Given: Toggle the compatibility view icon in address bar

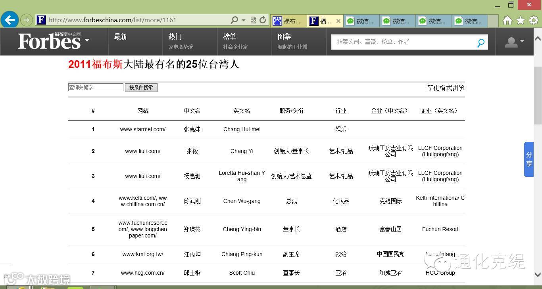Looking at the screenshot, I should 253,20.
